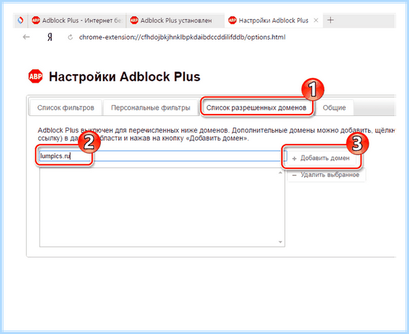Click scroll up arrow in domain list
The width and height of the screenshot is (409, 334).
(x=280, y=172)
